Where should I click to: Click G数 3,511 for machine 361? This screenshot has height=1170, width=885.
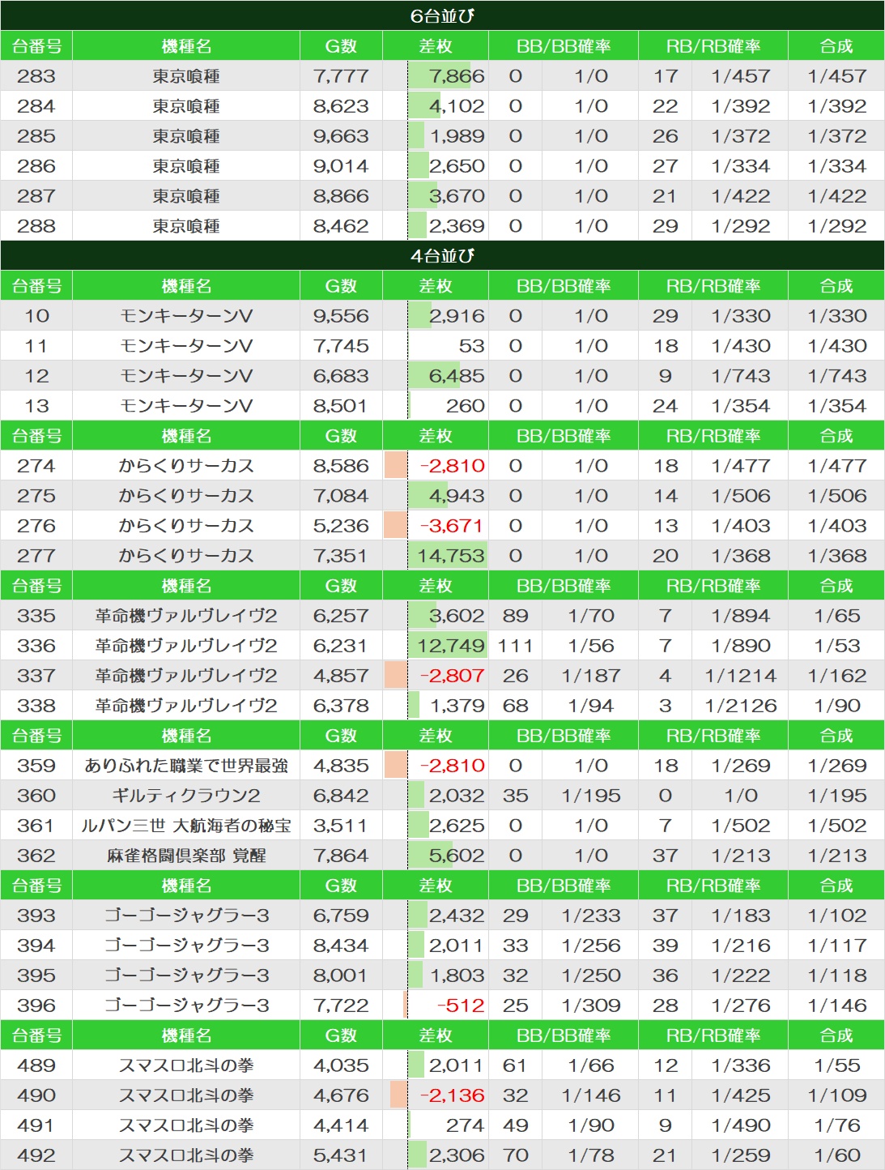341,826
